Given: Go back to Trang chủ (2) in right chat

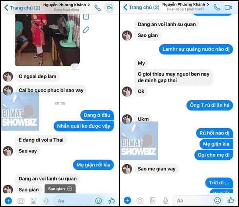Looking at the screenshot, I should (141, 7).
